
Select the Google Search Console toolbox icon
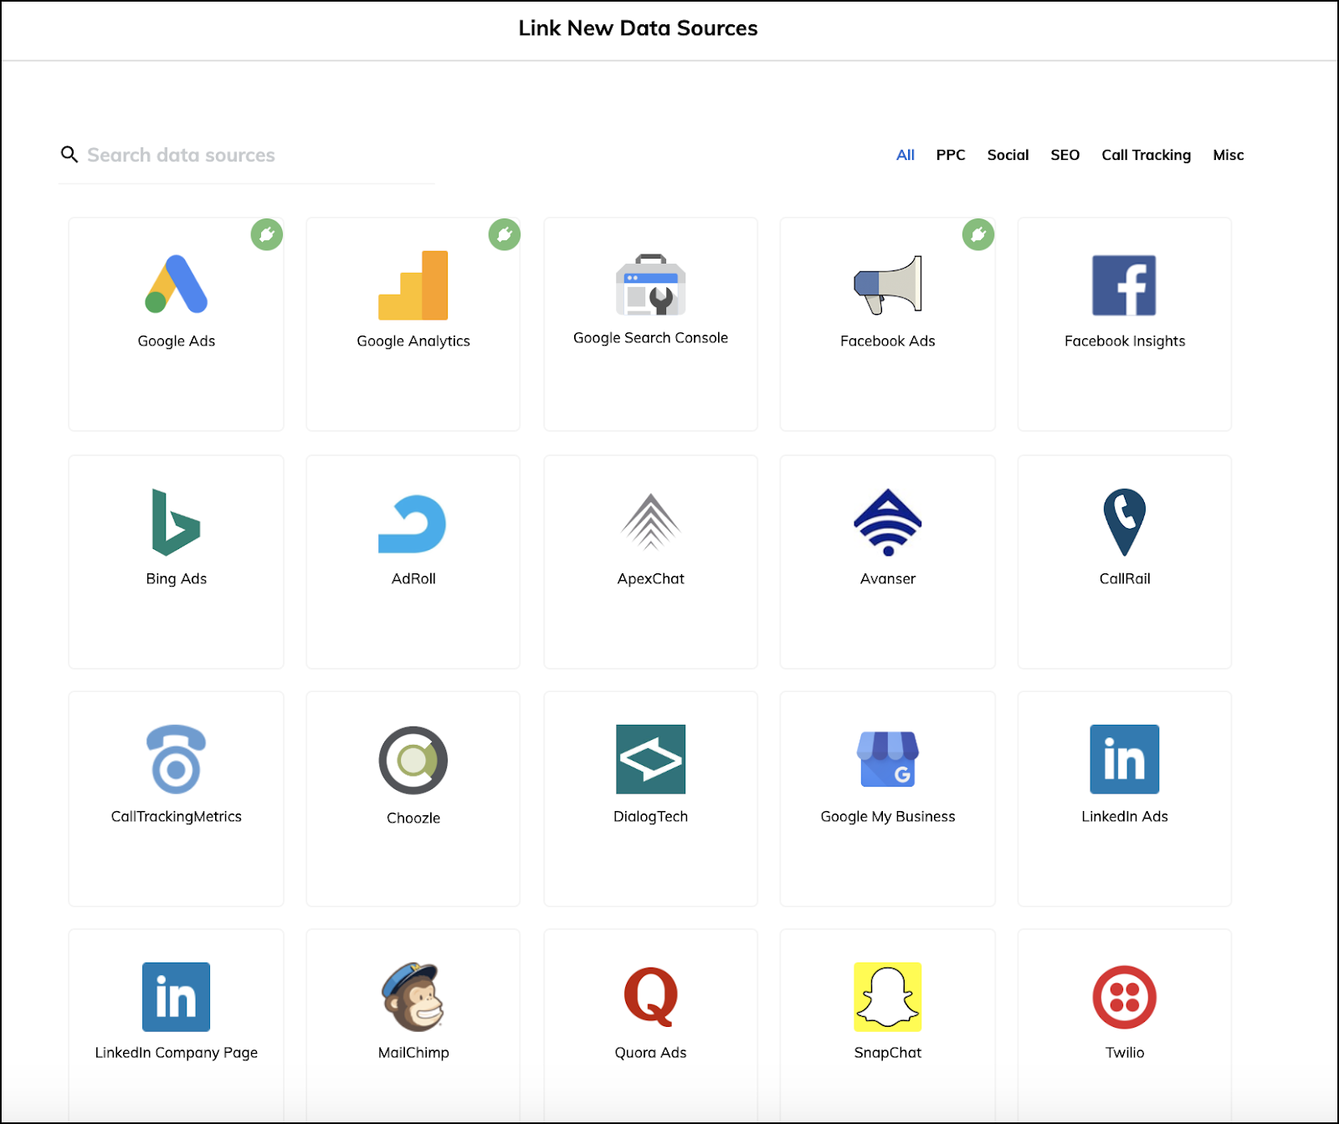651,285
